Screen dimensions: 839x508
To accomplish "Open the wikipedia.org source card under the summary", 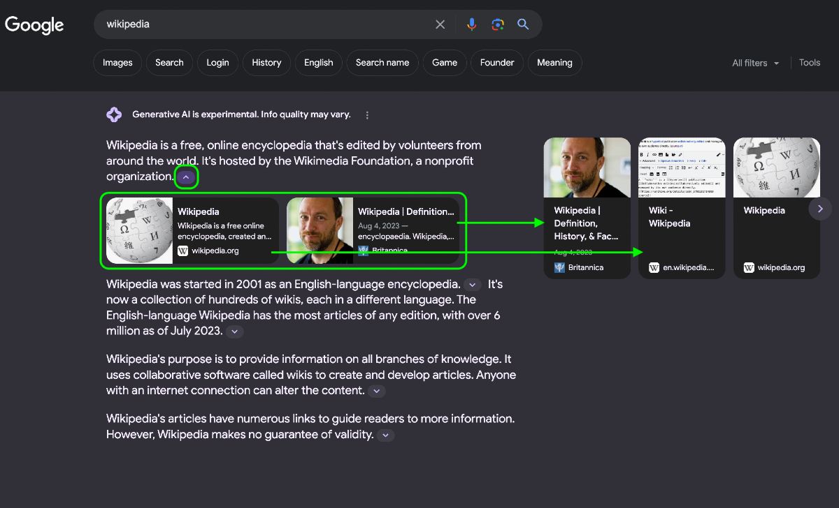I will coord(192,230).
